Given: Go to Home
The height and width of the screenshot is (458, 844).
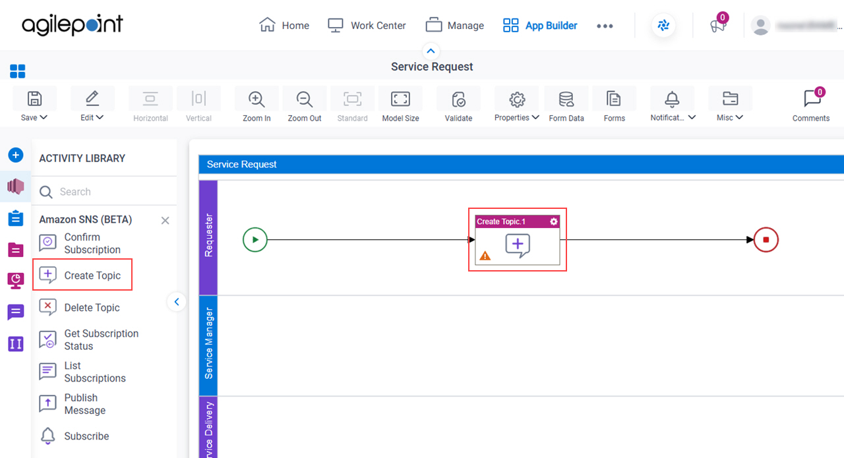Looking at the screenshot, I should point(284,26).
